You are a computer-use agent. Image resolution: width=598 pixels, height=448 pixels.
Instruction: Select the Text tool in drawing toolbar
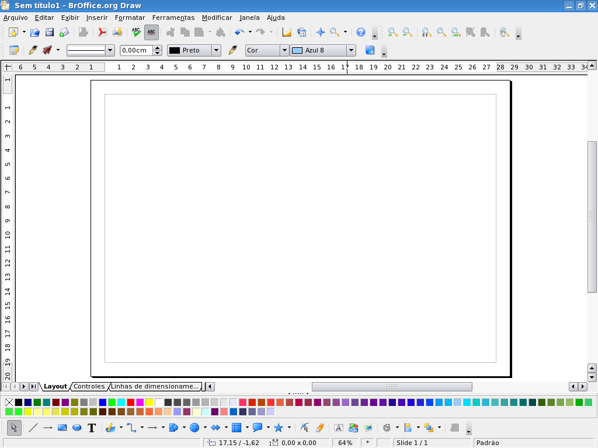pos(92,428)
